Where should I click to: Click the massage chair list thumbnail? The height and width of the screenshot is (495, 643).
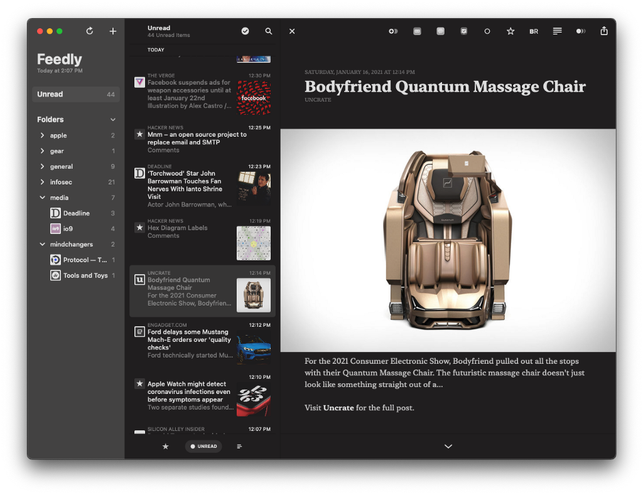pos(254,295)
